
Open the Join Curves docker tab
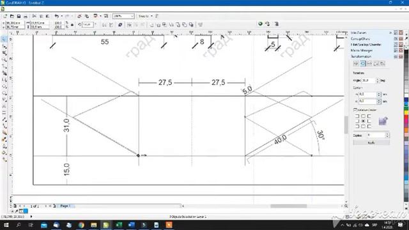(359, 33)
